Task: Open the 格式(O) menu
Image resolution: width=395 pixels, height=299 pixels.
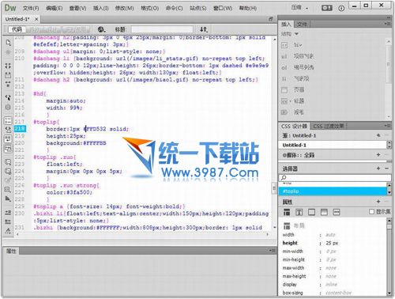Action: point(149,8)
